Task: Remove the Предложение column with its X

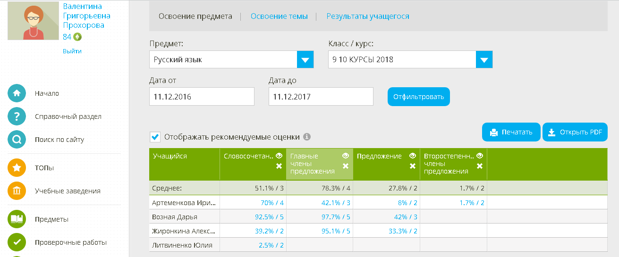Action: (x=413, y=166)
